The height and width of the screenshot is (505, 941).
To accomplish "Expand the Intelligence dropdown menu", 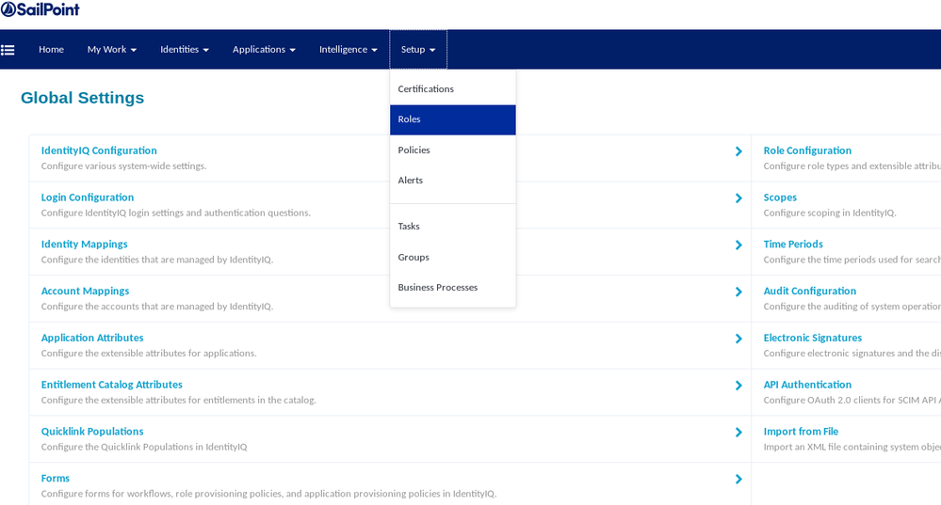I will [348, 50].
